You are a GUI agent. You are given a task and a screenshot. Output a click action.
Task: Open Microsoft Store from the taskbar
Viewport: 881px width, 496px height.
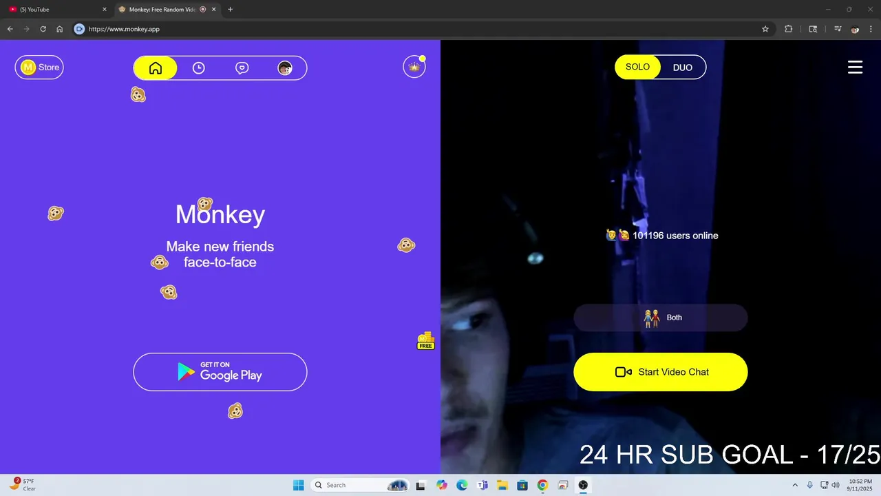tap(522, 485)
